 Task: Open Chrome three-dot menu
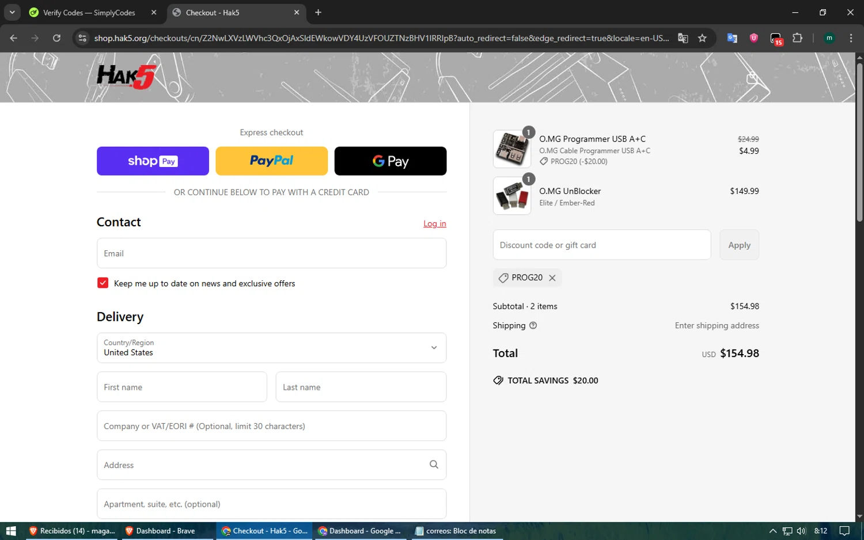[x=851, y=38]
